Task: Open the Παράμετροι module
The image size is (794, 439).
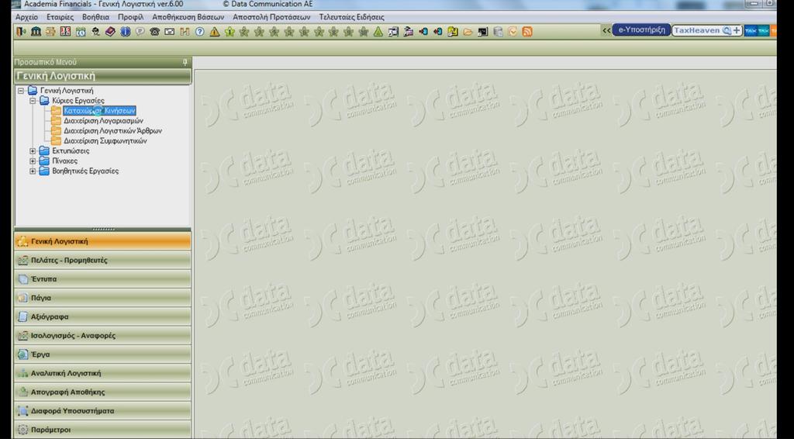Action: click(103, 430)
